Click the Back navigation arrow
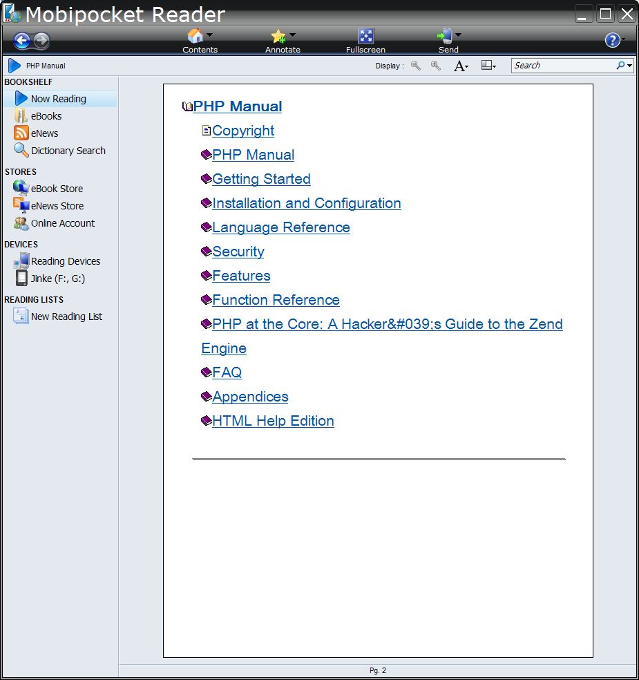The height and width of the screenshot is (680, 639). pos(21,41)
